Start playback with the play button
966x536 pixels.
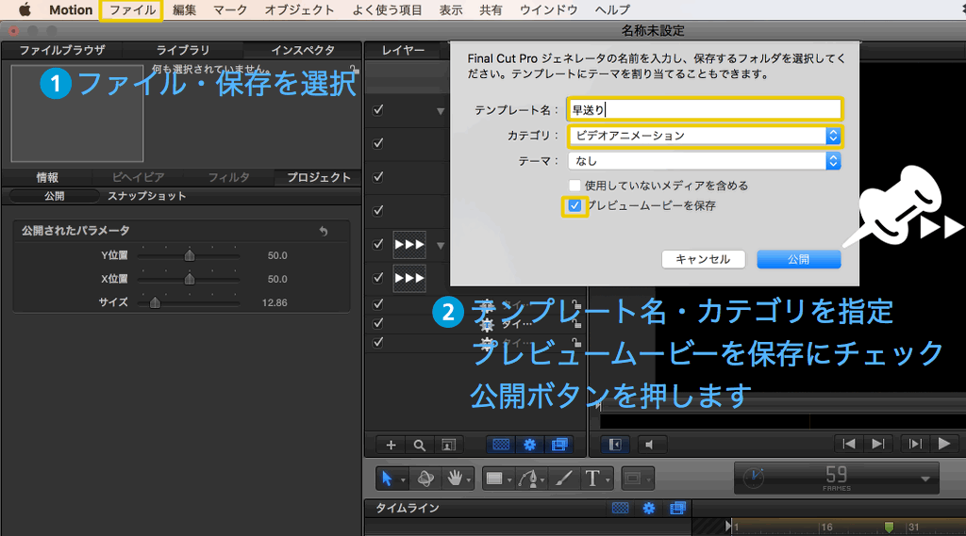coord(943,444)
